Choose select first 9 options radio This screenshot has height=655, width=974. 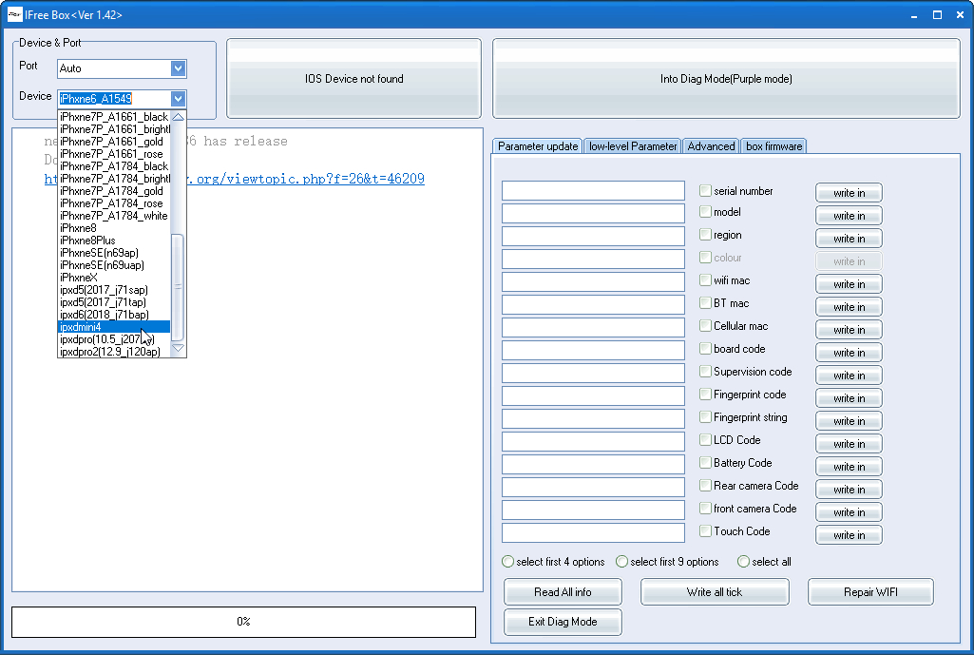pyautogui.click(x=621, y=561)
